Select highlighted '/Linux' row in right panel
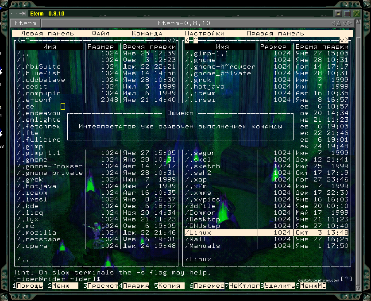371x301 pixels. coord(267,233)
